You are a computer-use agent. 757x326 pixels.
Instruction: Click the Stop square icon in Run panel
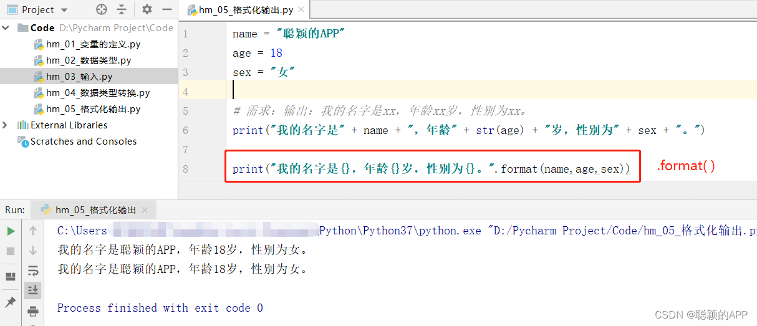(x=11, y=251)
